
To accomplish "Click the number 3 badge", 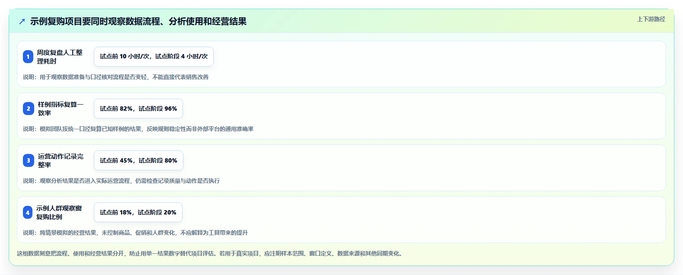I will pyautogui.click(x=28, y=160).
